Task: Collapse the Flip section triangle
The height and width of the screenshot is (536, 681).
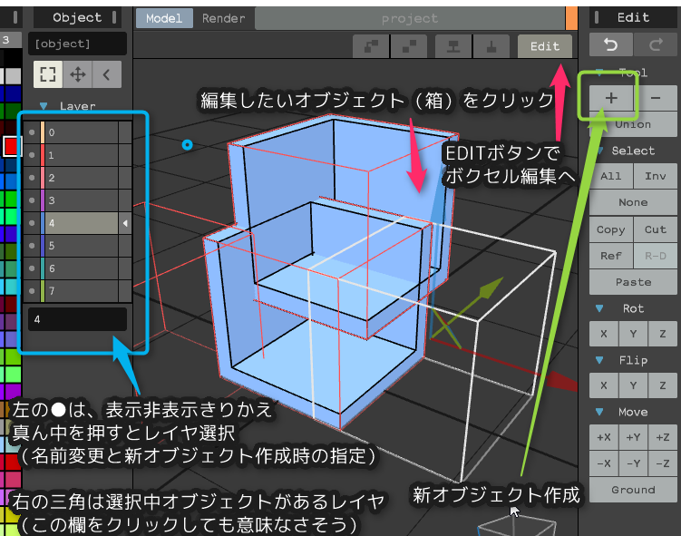Action: click(x=599, y=360)
